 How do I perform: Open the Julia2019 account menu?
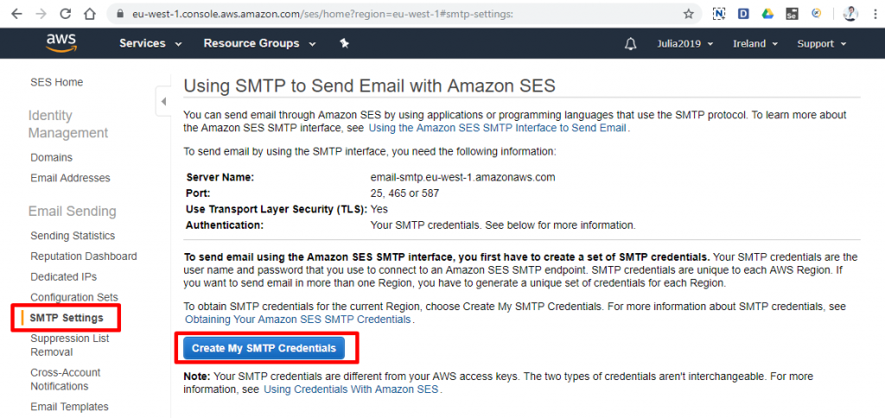[684, 44]
